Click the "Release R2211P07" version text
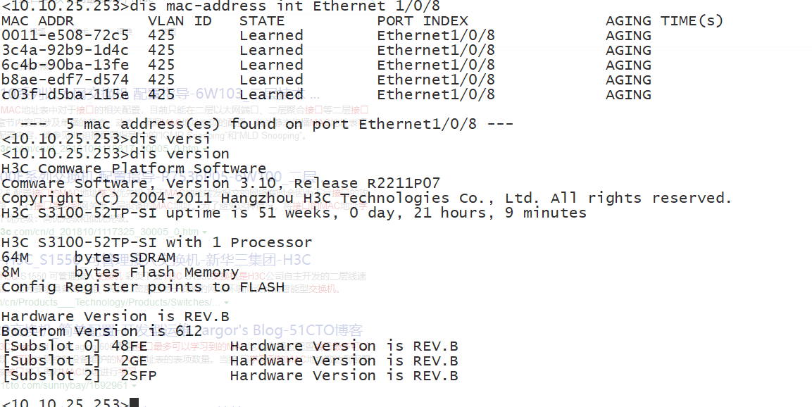This screenshot has height=407, width=812. click(x=367, y=184)
